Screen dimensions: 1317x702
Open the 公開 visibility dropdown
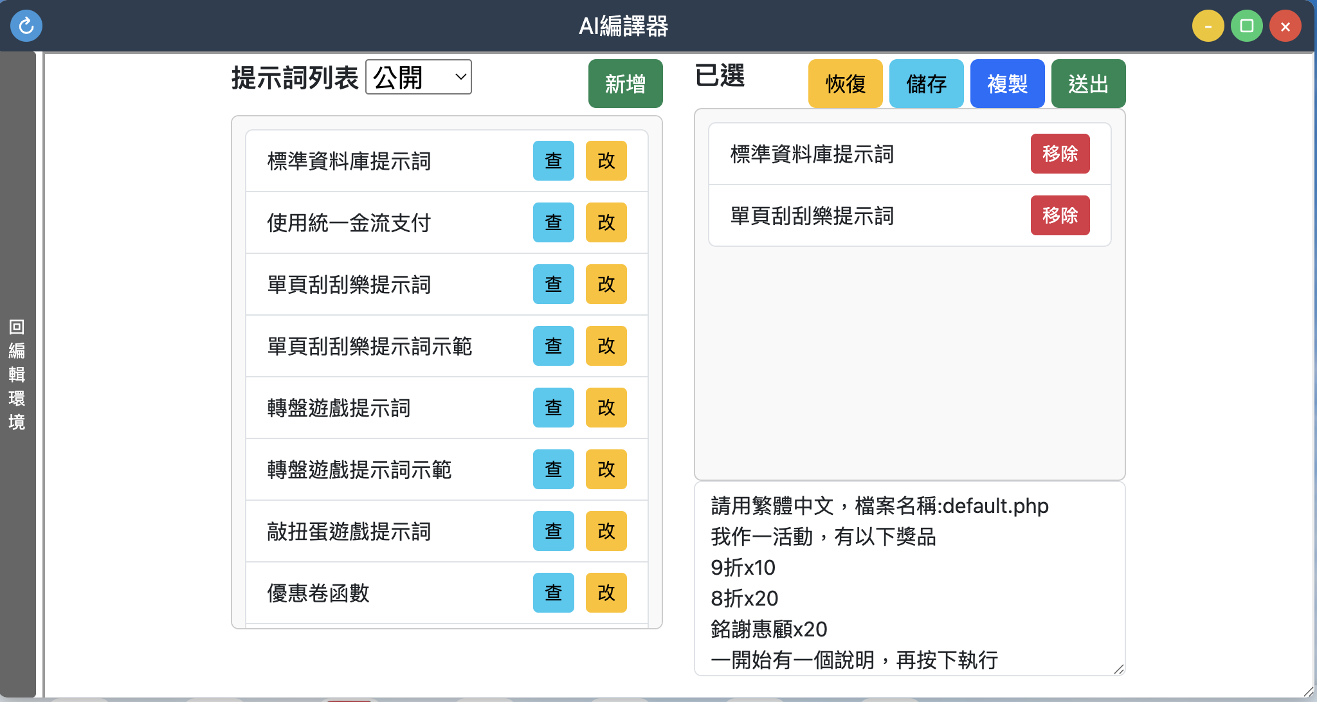tap(419, 77)
